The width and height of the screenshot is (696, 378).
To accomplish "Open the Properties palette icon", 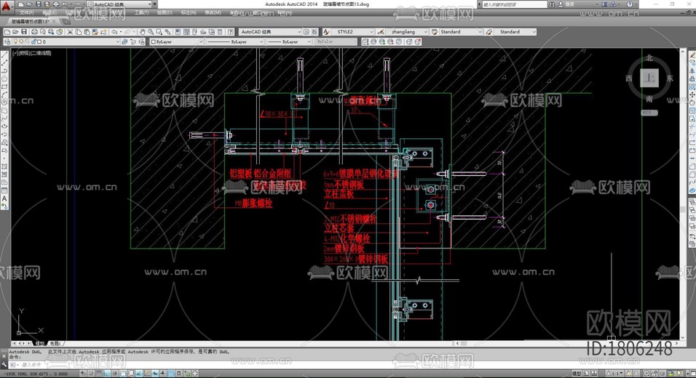I will click(178, 32).
